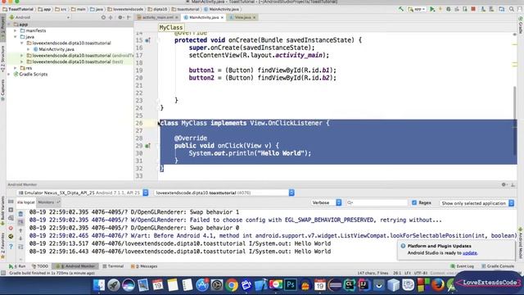
Task: Open the app run configuration dropdown
Action: [x=417, y=9]
